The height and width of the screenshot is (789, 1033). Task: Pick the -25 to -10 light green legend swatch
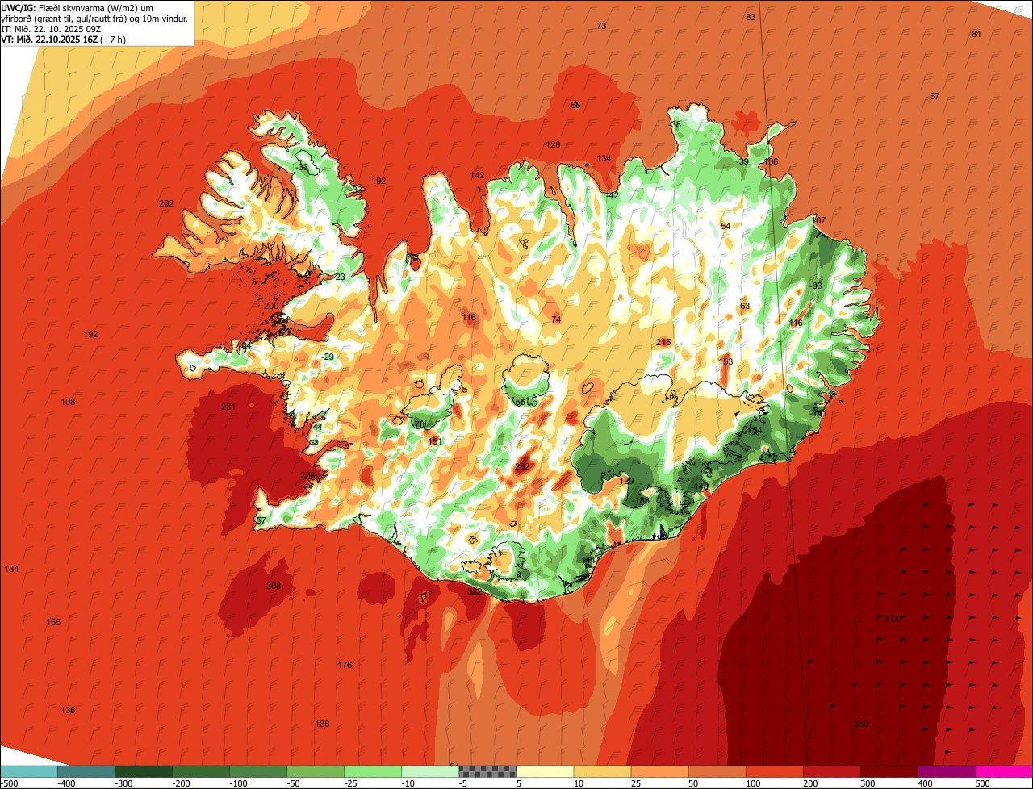click(x=372, y=771)
